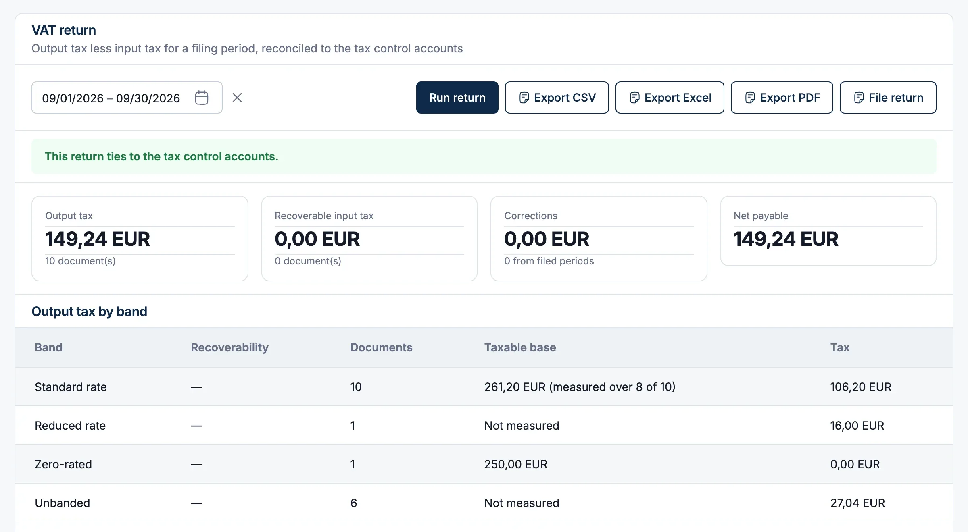
Task: Click the File return button
Action: [888, 98]
